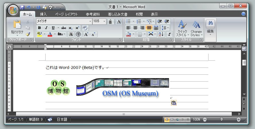Click the enclose characters icon
Viewport: 255px width, 129px height.
[78, 34]
